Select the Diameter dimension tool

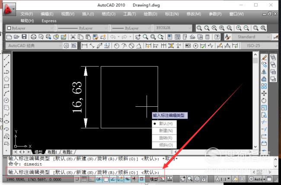click(131, 46)
